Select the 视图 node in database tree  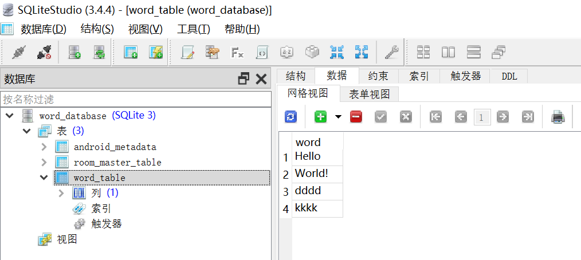66,239
